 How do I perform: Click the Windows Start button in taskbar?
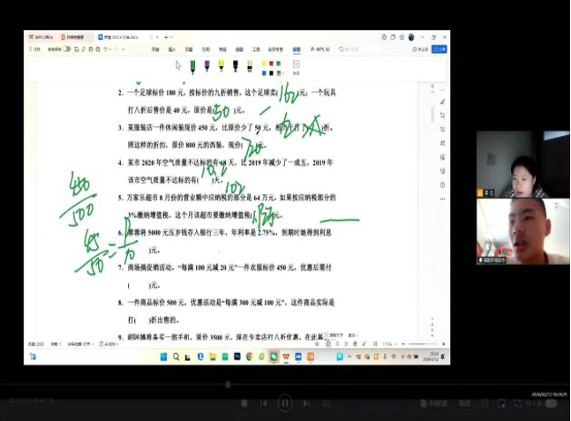[163, 357]
